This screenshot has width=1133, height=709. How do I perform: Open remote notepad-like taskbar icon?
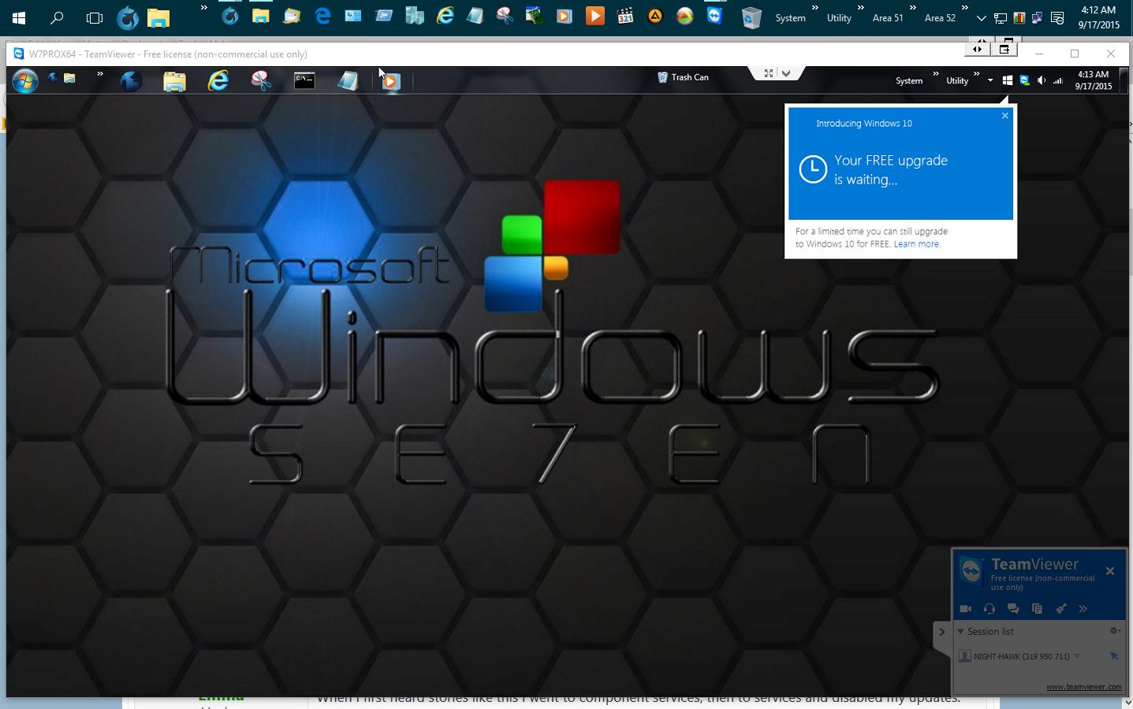(x=348, y=80)
